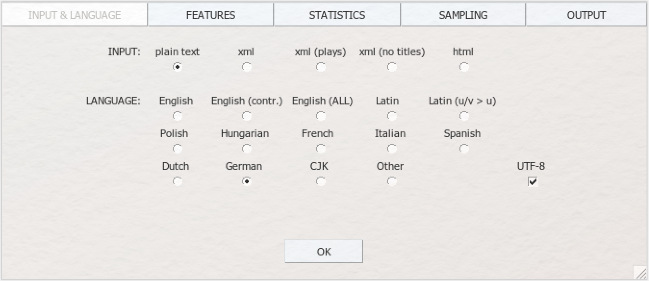Viewport: 649px width, 281px height.
Task: Choose xml input format
Action: 247,67
